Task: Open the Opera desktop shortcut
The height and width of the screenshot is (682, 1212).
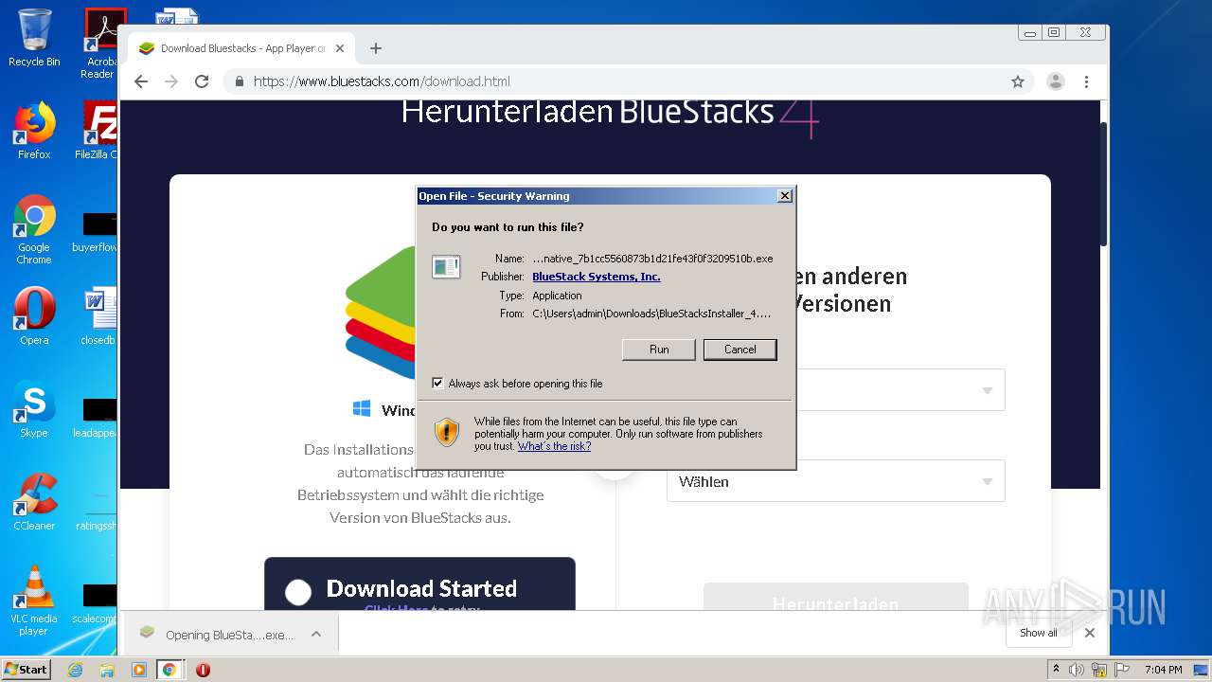Action: pos(34,316)
